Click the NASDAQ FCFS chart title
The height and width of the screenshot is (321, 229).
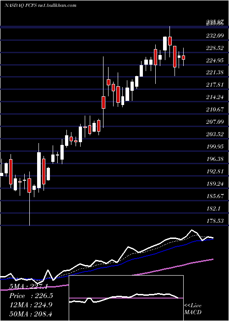40,6
